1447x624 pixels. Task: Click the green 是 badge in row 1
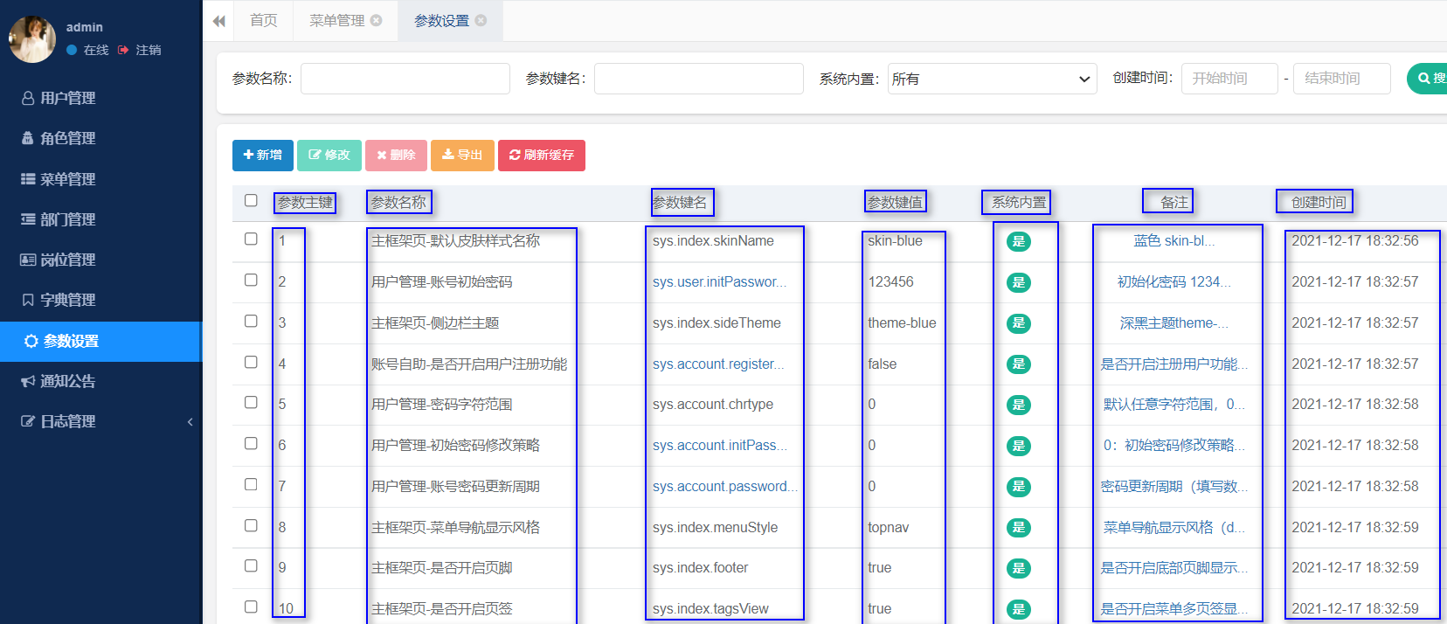pos(1019,242)
